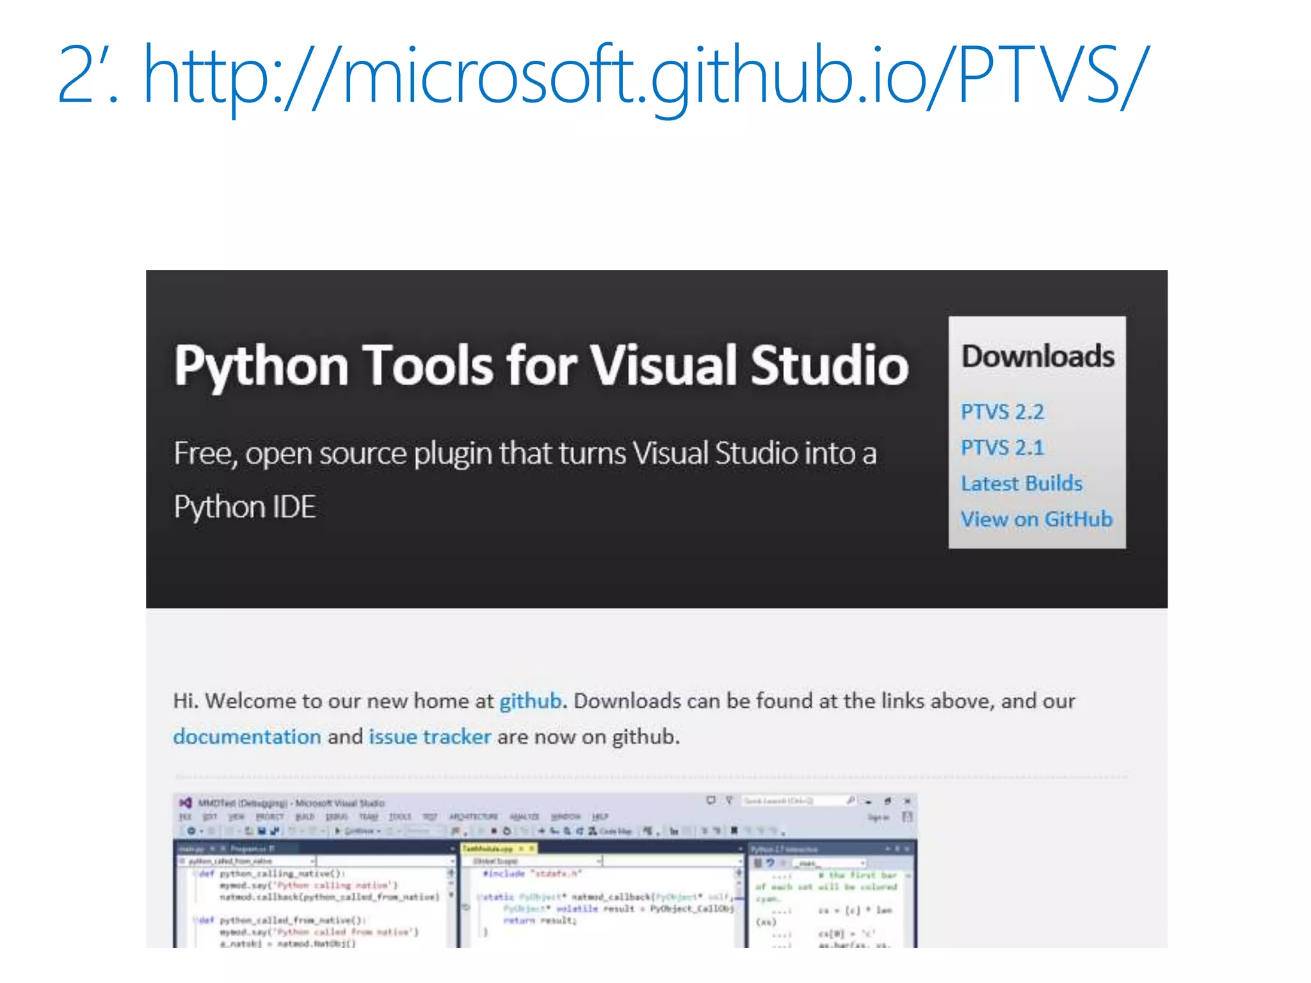
Task: Open the Latest Builds link
Action: (x=1021, y=483)
